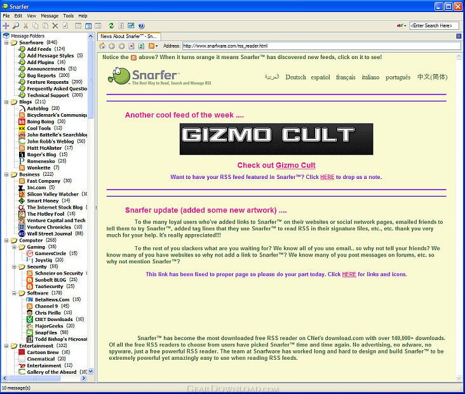The image size is (465, 394).
Task: Click the Delete X toolbar icon
Action: (55, 26)
